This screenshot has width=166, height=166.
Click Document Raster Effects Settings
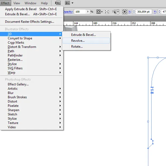tap(29, 22)
